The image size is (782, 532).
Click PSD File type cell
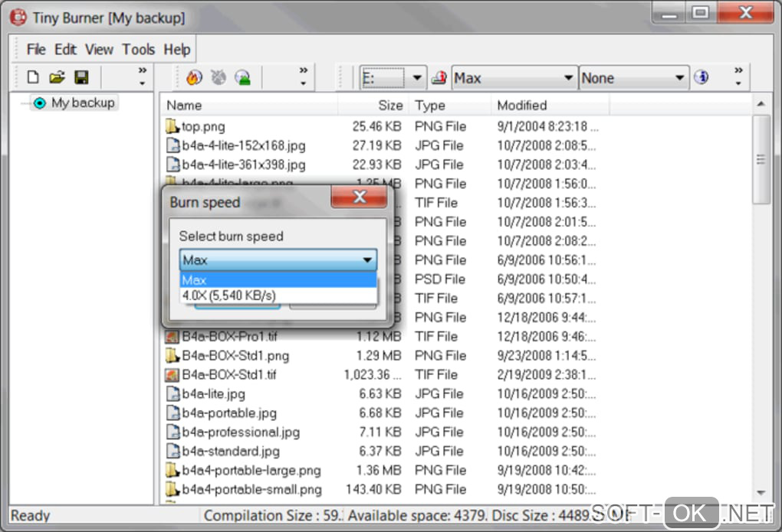(x=440, y=279)
